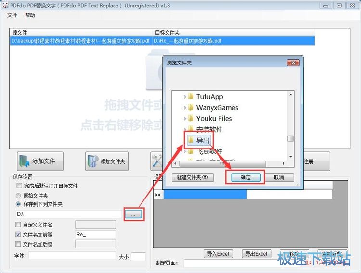This screenshot has width=361, height=273.
Task: Select the WanyxGames folder
Action: [x=217, y=107]
